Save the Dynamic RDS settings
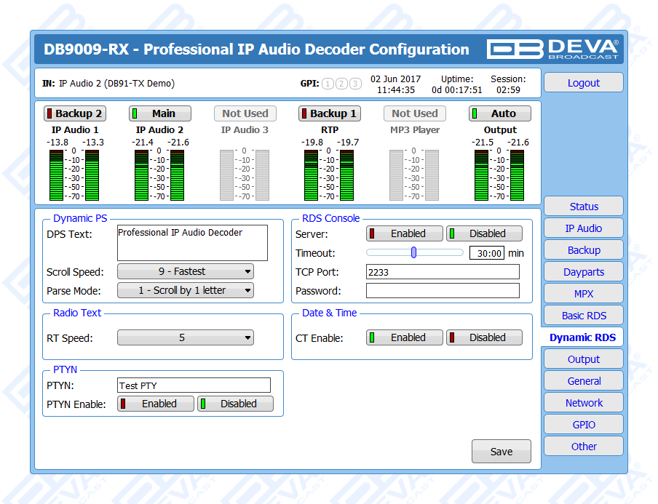Image resolution: width=658 pixels, height=504 pixels. (501, 452)
